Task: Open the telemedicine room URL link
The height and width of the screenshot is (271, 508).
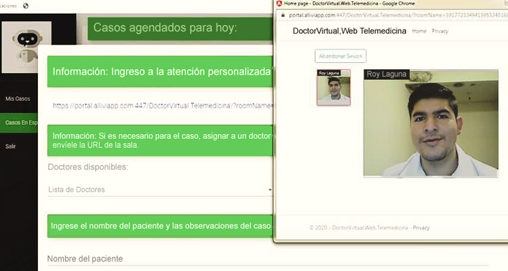Action: (x=161, y=105)
